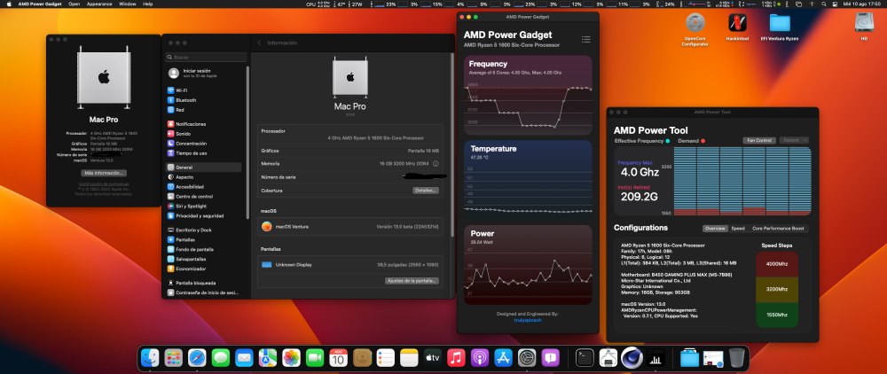Go back using Información chevron
This screenshot has width=887, height=374.
pyautogui.click(x=259, y=43)
